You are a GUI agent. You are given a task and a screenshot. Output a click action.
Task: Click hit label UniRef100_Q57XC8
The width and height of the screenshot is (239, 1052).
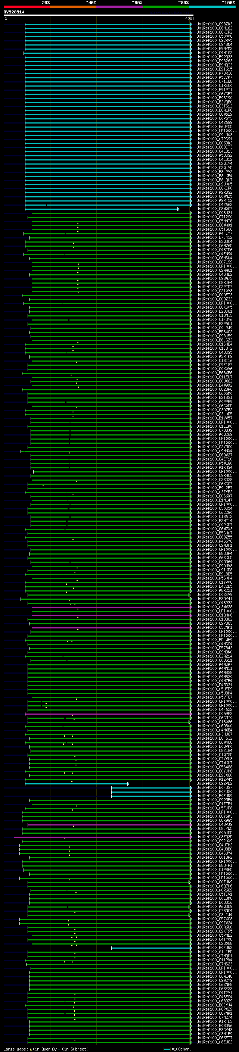[214, 919]
